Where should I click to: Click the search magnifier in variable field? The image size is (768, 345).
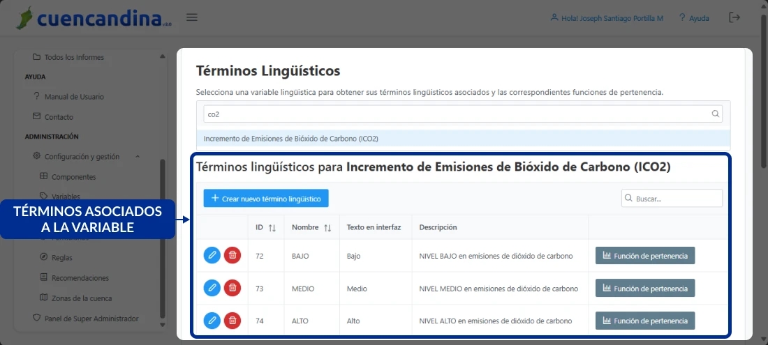[x=715, y=114]
